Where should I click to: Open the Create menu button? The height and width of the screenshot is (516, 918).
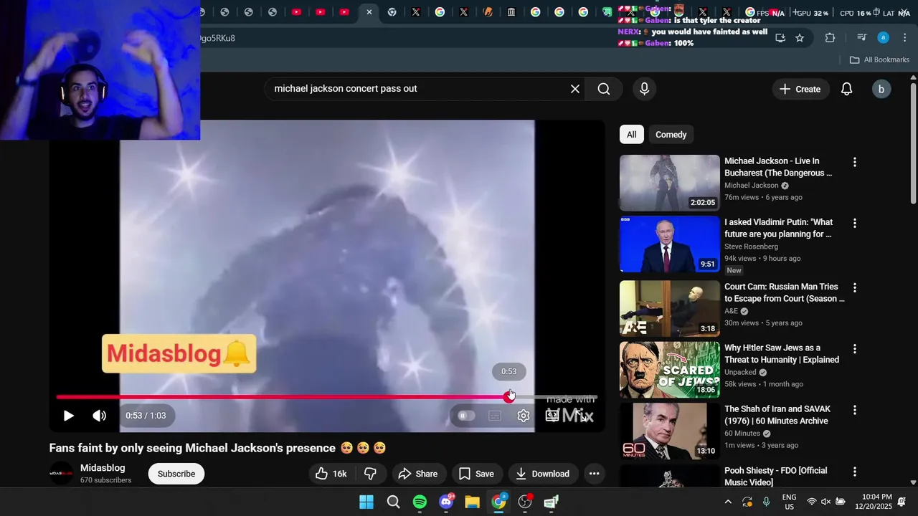[x=800, y=89]
